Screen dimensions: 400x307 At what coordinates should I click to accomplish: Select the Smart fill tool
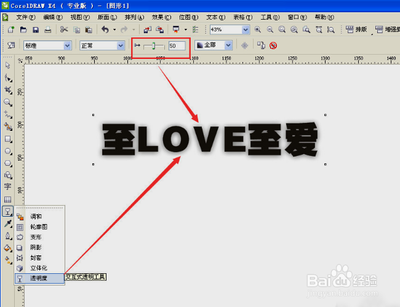click(8, 126)
